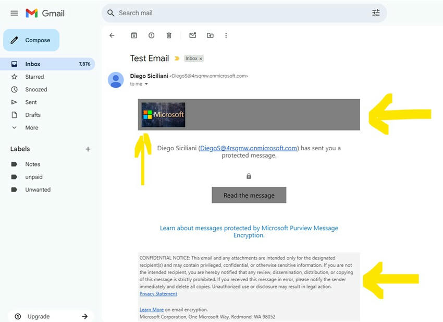Click the DiegoS@4rsqmw.onmicrosoft.com link
This screenshot has width=443, height=322.
click(249, 148)
